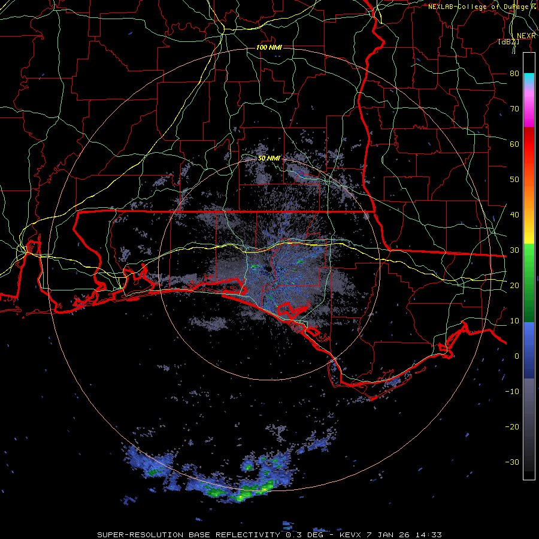Click the 14:33 timestamp in the caption
Screen dimensions: 539x539
(x=429, y=535)
